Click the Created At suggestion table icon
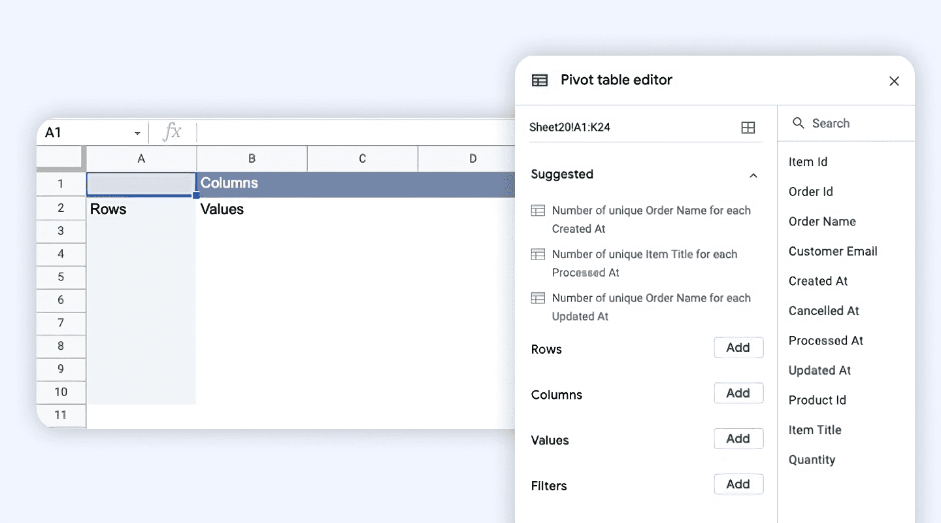The height and width of the screenshot is (523, 941). click(x=538, y=211)
